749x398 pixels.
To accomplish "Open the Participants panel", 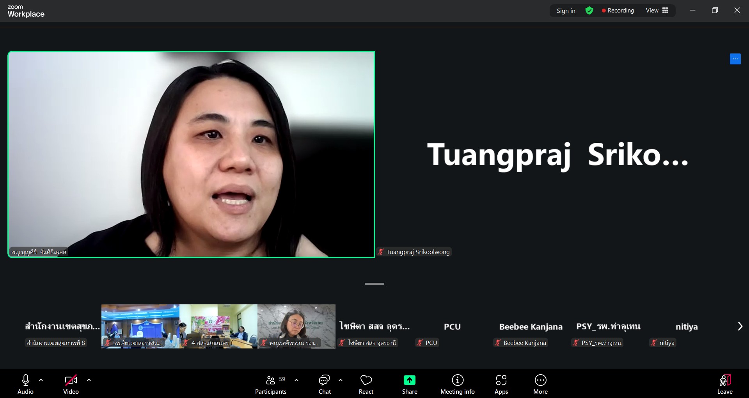I will tap(270, 384).
